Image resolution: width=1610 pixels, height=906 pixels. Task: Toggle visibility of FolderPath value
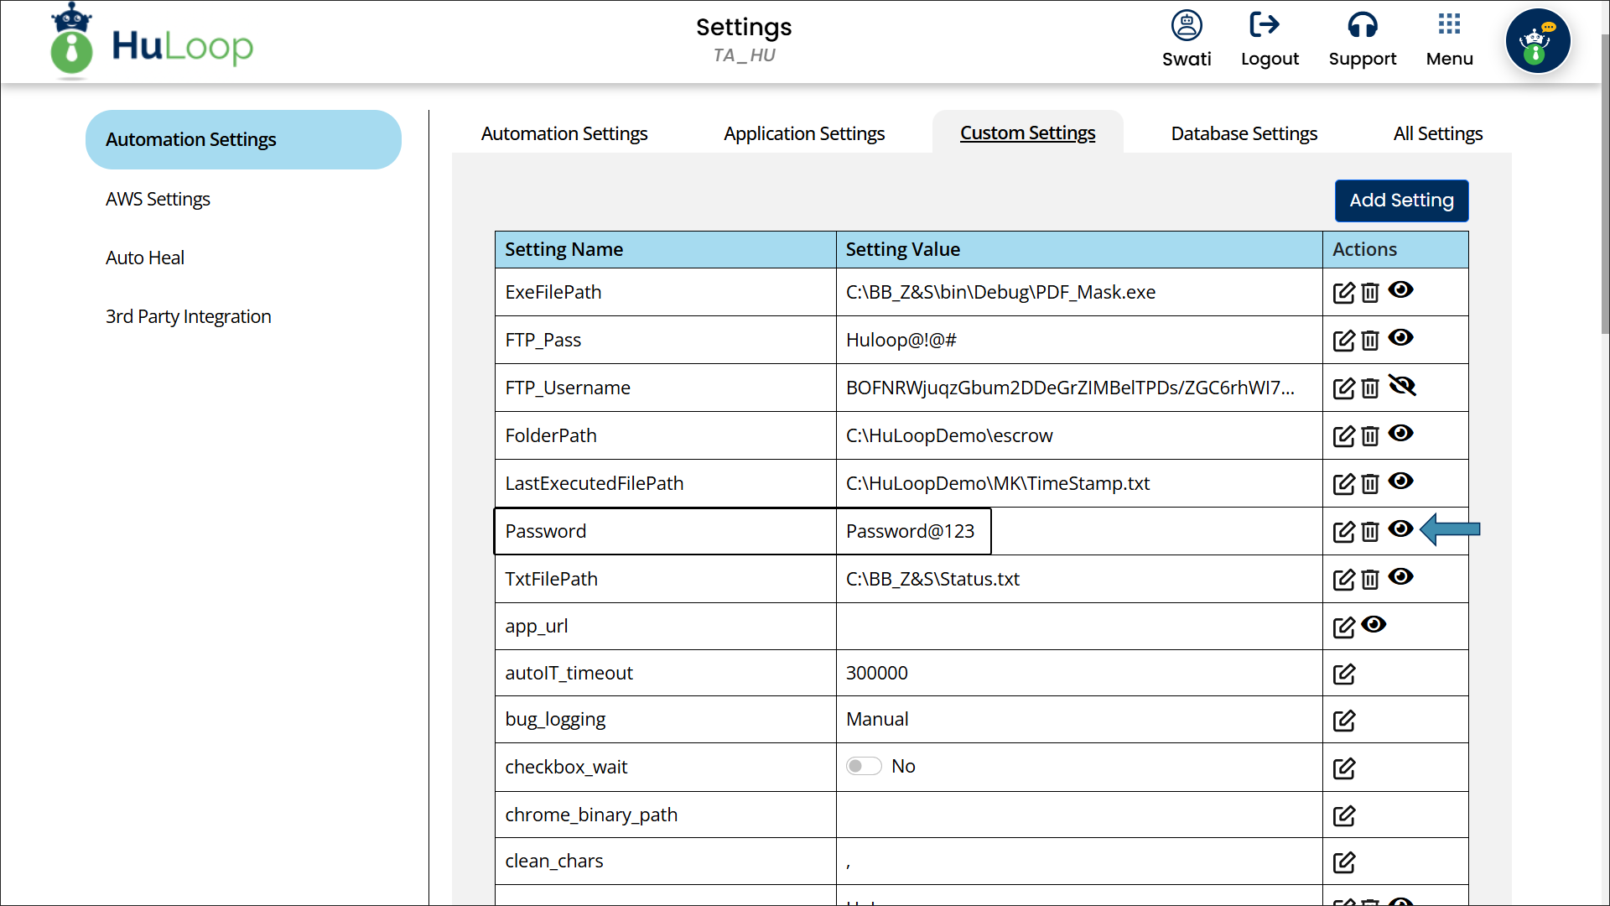click(1400, 434)
